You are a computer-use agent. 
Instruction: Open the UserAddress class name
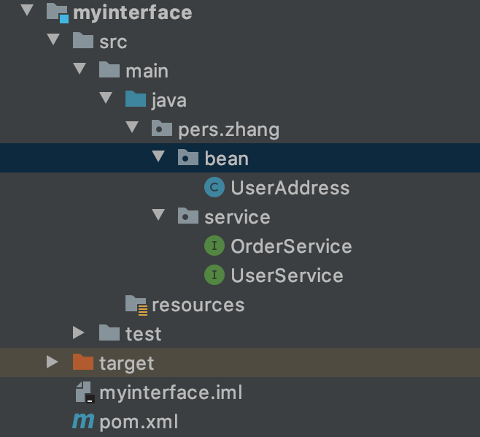point(290,188)
